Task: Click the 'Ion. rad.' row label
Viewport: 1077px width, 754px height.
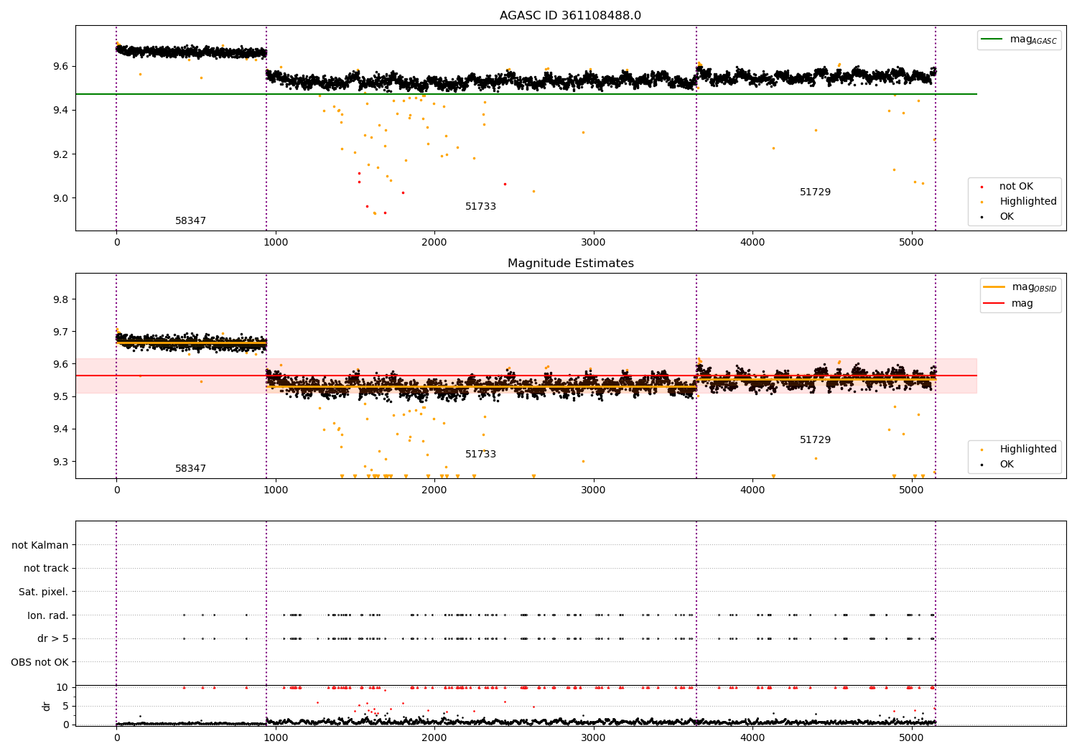Action: (48, 615)
